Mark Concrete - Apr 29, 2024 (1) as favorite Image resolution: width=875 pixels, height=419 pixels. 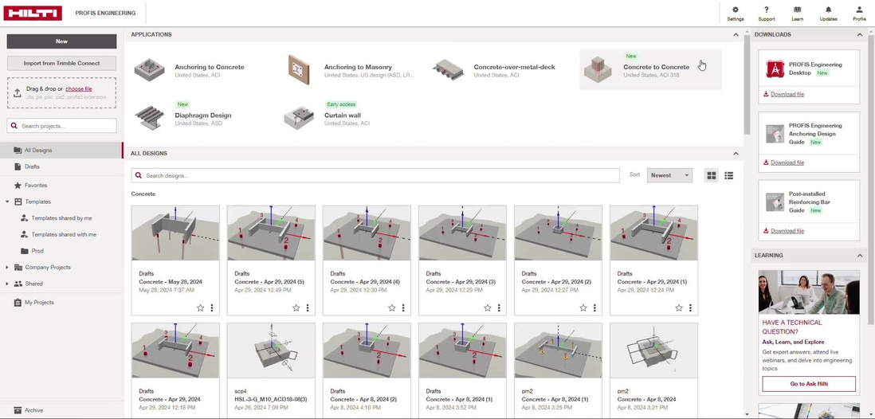click(x=678, y=308)
